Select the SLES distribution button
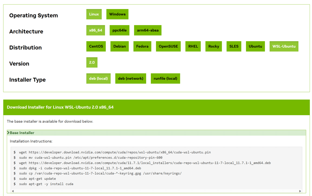312x196 pixels. [x=234, y=46]
